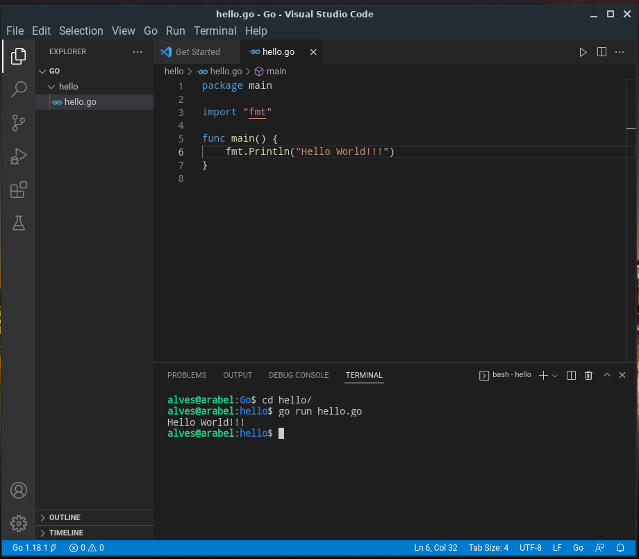
Task: Click the Go 1.18.1 version status item
Action: pos(34,548)
